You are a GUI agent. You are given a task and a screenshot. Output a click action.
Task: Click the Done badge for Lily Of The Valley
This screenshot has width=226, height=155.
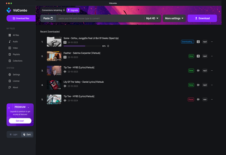pos(191,85)
